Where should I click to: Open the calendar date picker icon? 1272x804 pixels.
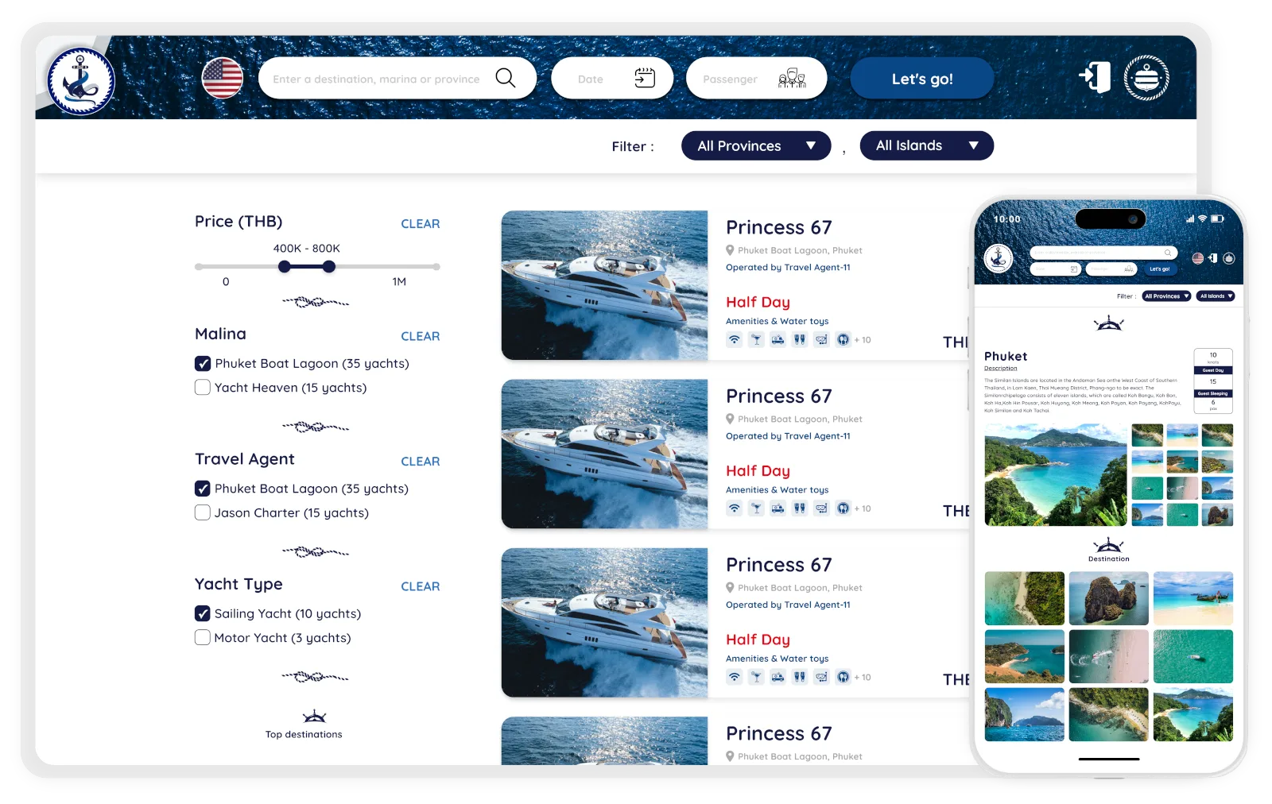click(x=645, y=78)
